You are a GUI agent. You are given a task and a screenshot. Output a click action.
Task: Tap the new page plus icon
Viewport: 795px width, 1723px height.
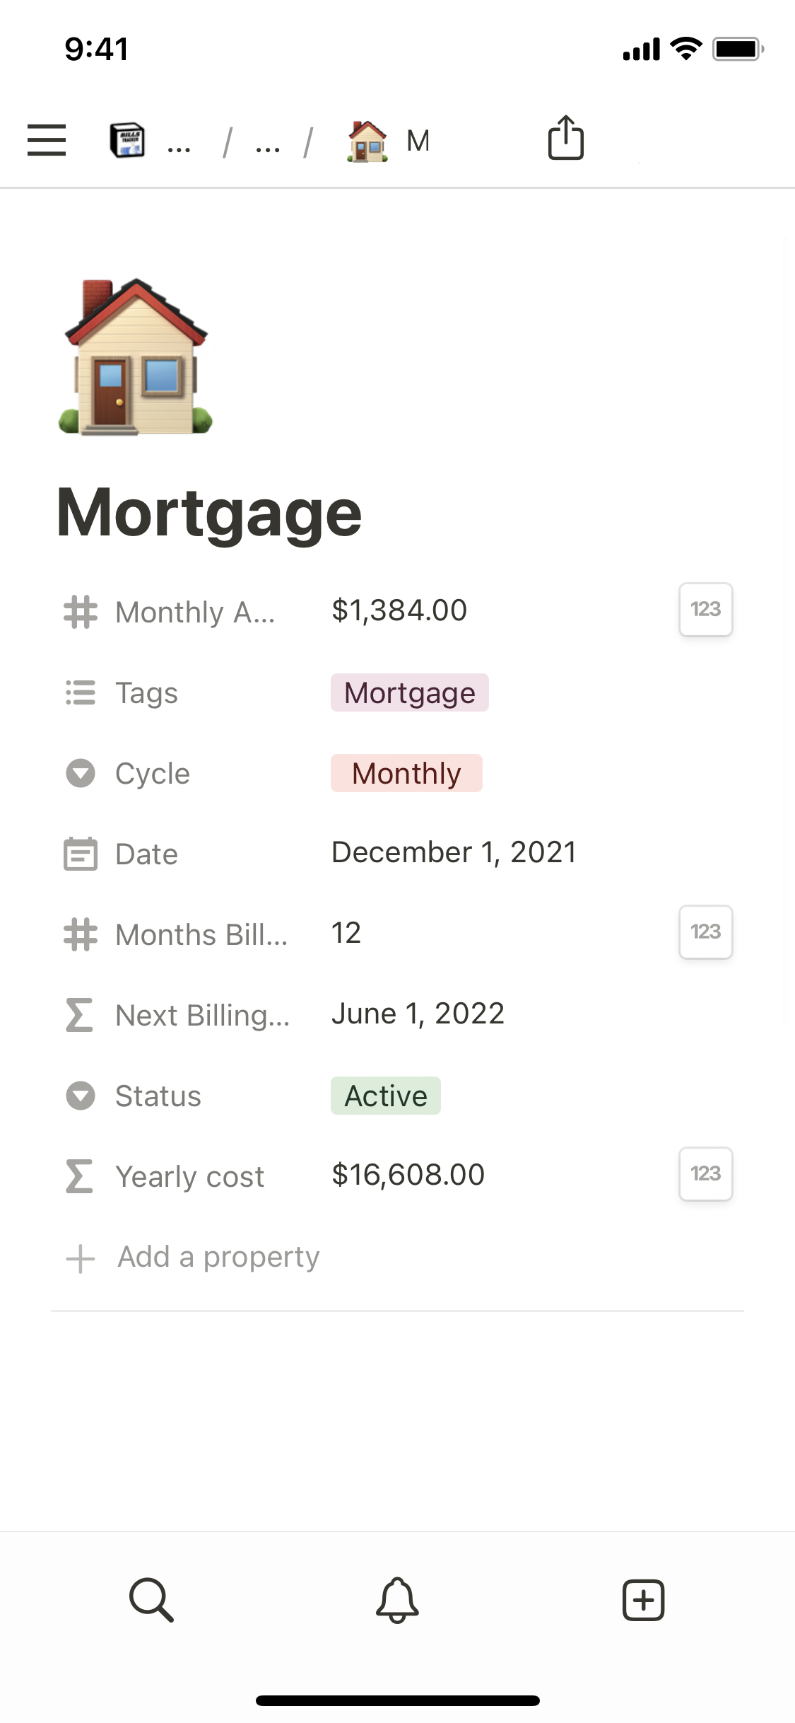[x=643, y=1599]
